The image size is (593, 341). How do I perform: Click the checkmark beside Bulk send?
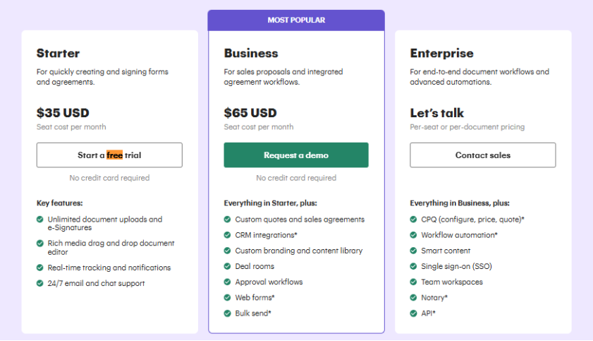(228, 313)
